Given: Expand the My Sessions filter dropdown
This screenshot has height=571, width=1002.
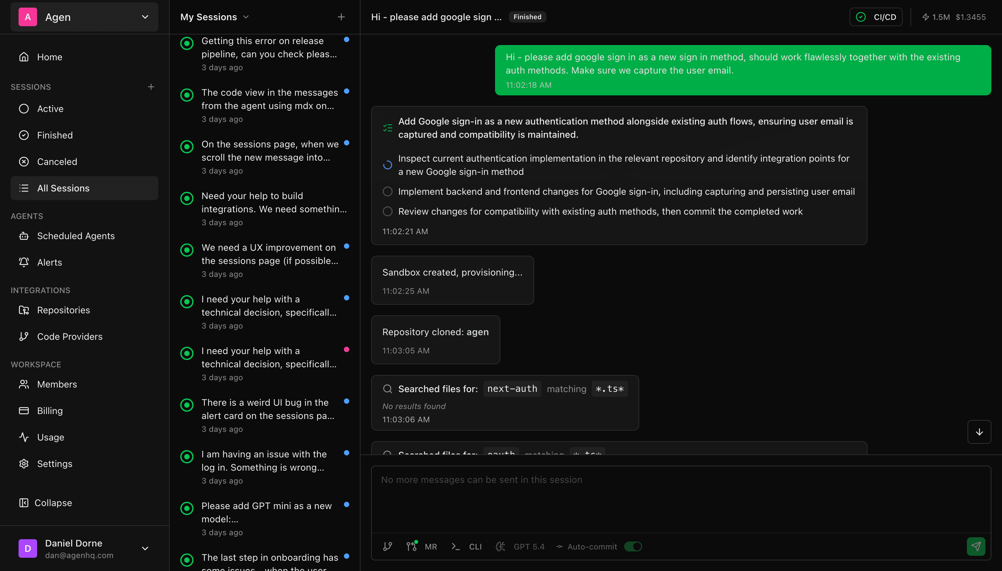Looking at the screenshot, I should coord(247,17).
